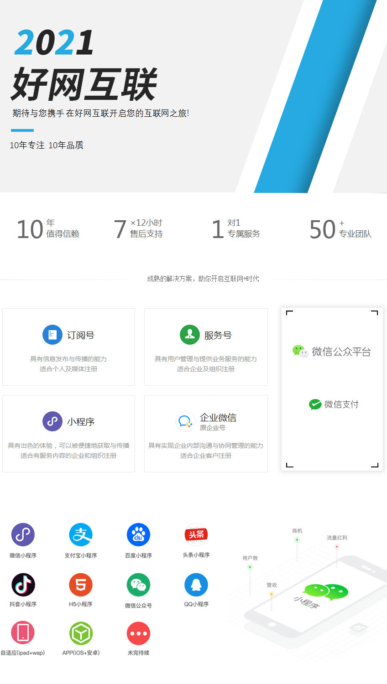Click the 营收 label on illustration
Viewport: 387px width, 684px height.
coord(272,585)
